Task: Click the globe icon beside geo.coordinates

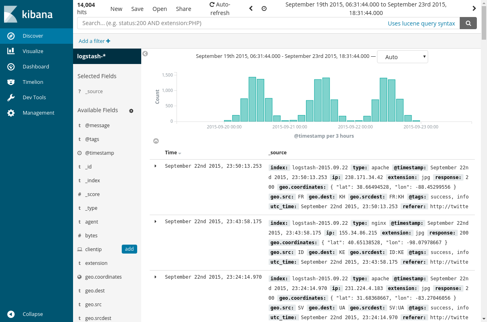Action: click(80, 277)
